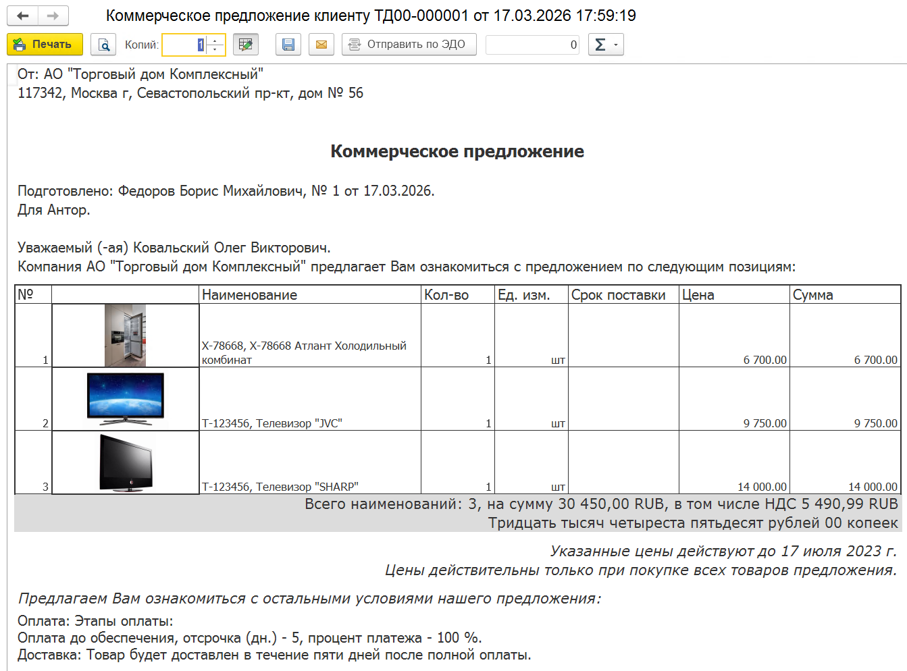This screenshot has height=671, width=907.
Task: Click 'Цены действительны только при покупке всех товаров'
Action: pyautogui.click(x=641, y=570)
